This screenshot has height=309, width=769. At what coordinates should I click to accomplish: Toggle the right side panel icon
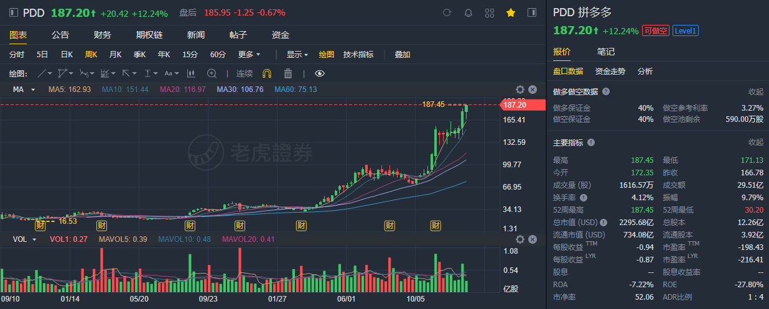click(532, 12)
